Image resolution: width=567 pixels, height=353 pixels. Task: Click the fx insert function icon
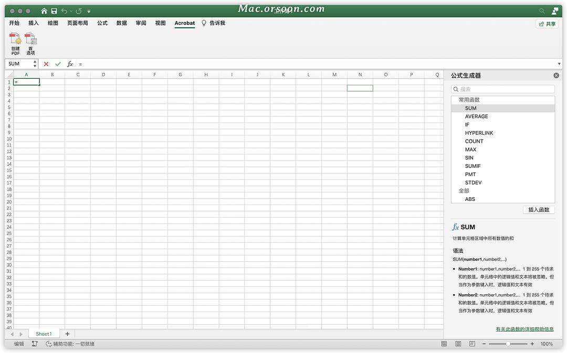coord(70,64)
